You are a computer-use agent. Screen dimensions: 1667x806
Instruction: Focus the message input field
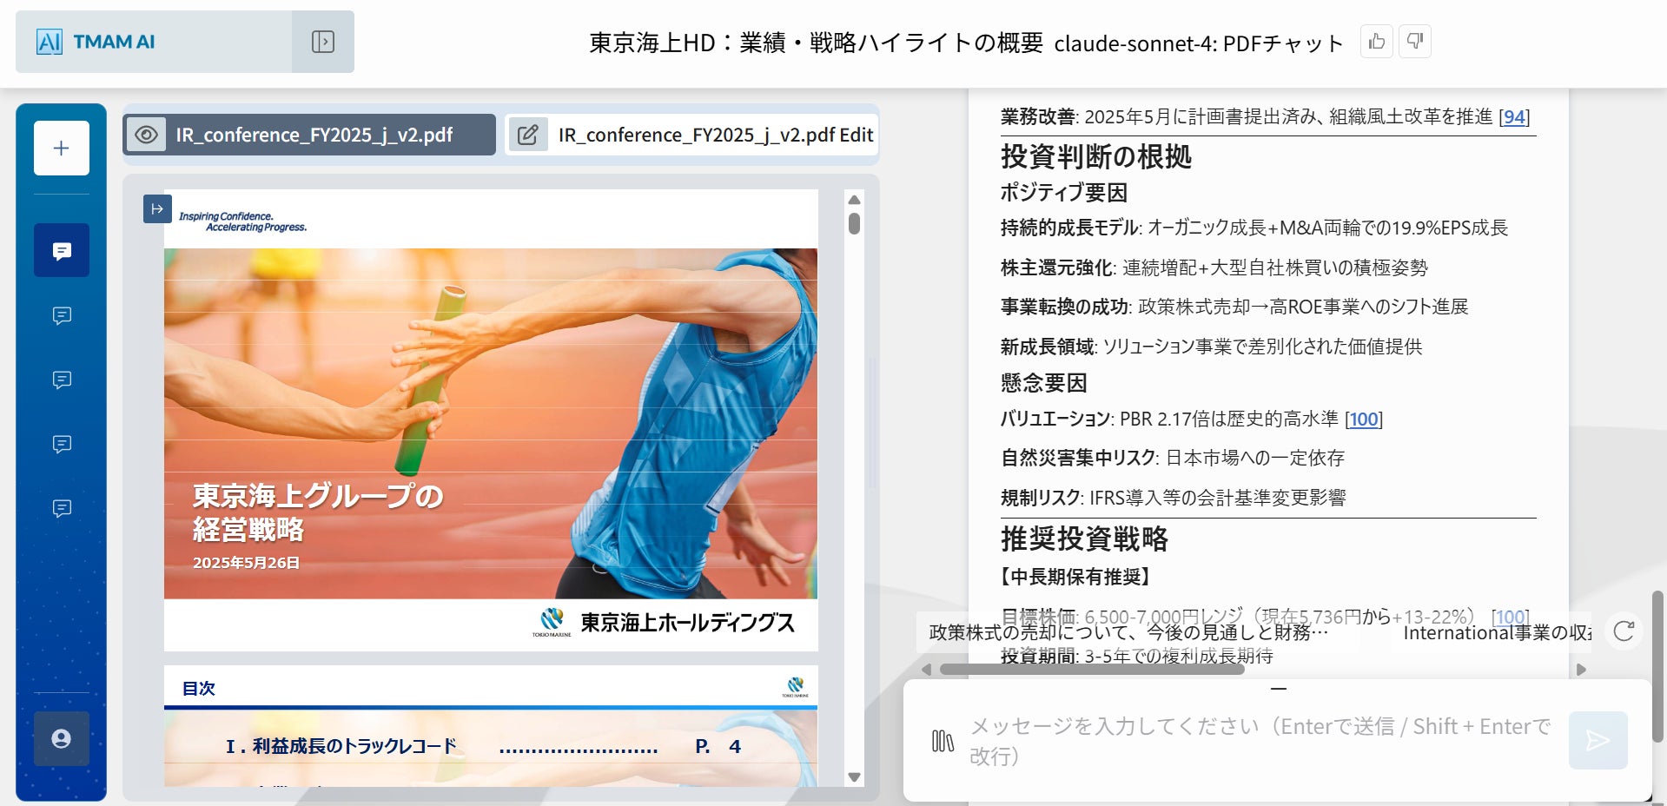pos(1260,741)
